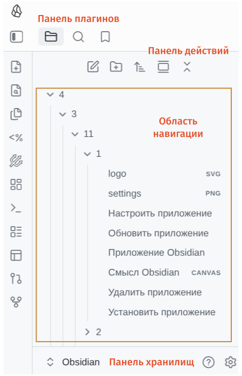Create a new folder
Viewport: 242px width, 376px height.
pos(116,67)
